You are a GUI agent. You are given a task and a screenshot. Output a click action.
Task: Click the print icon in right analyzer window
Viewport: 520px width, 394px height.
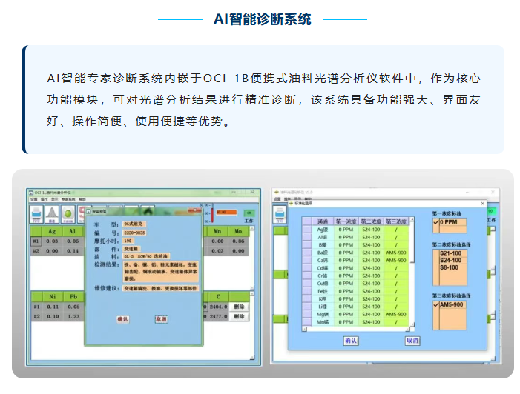(280, 214)
